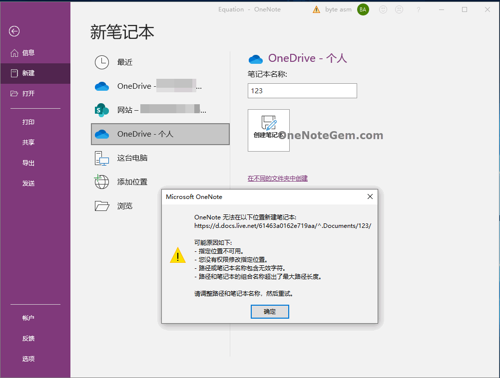The image size is (500, 378).
Task: Go to the 打开 (Open) page
Action: [x=35, y=94]
